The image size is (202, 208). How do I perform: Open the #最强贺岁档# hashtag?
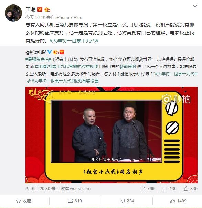[x=38, y=59]
